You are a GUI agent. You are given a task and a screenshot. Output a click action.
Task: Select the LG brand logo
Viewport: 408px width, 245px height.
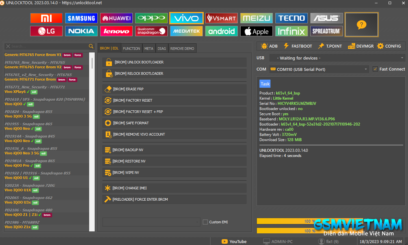point(46,31)
